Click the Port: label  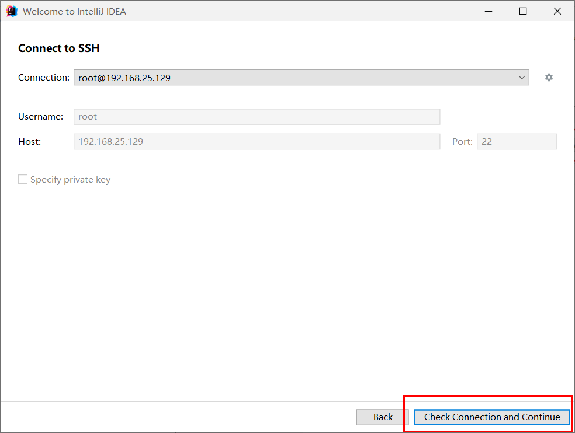(462, 141)
